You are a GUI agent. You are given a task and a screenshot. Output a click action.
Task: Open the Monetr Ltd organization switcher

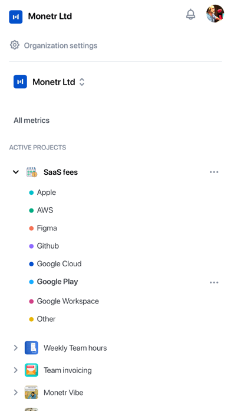pos(49,82)
